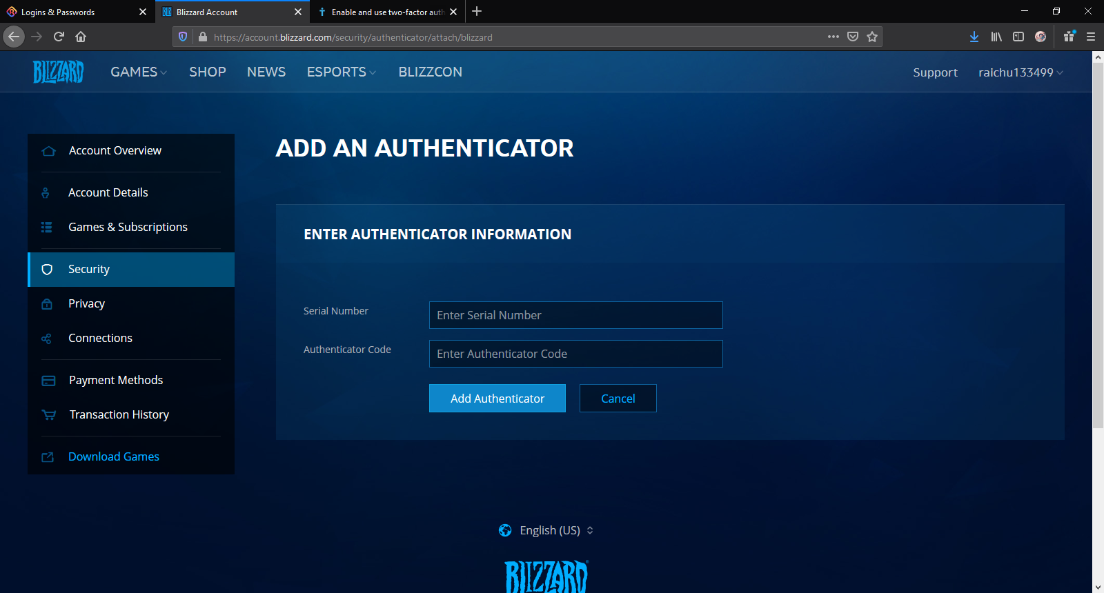Open tracking protection shield in address bar
Image resolution: width=1104 pixels, height=593 pixels.
click(x=183, y=37)
